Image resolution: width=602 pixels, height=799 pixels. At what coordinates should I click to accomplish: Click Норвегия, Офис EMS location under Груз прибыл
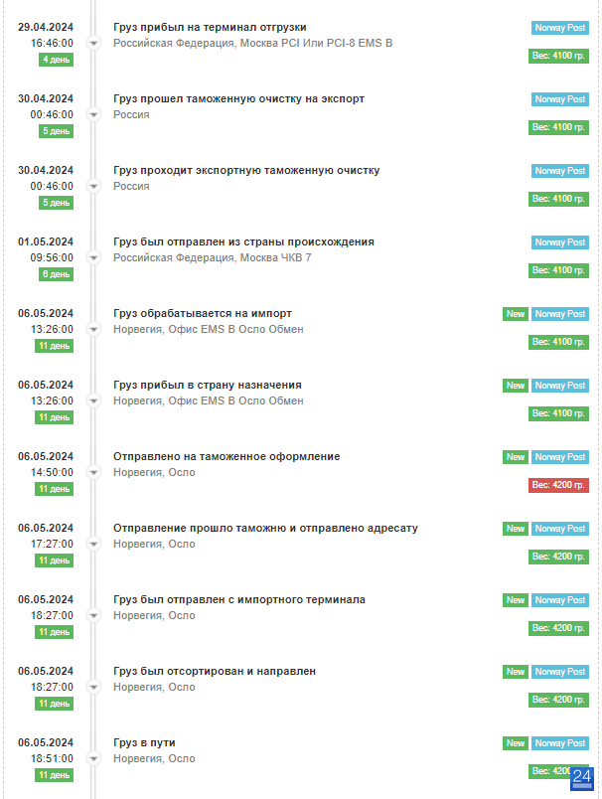209,401
